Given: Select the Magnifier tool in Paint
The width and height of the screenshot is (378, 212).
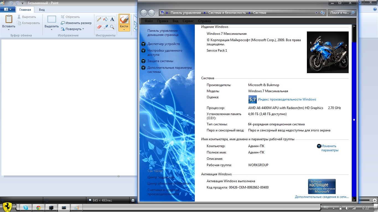Looking at the screenshot, I should pos(112,27).
